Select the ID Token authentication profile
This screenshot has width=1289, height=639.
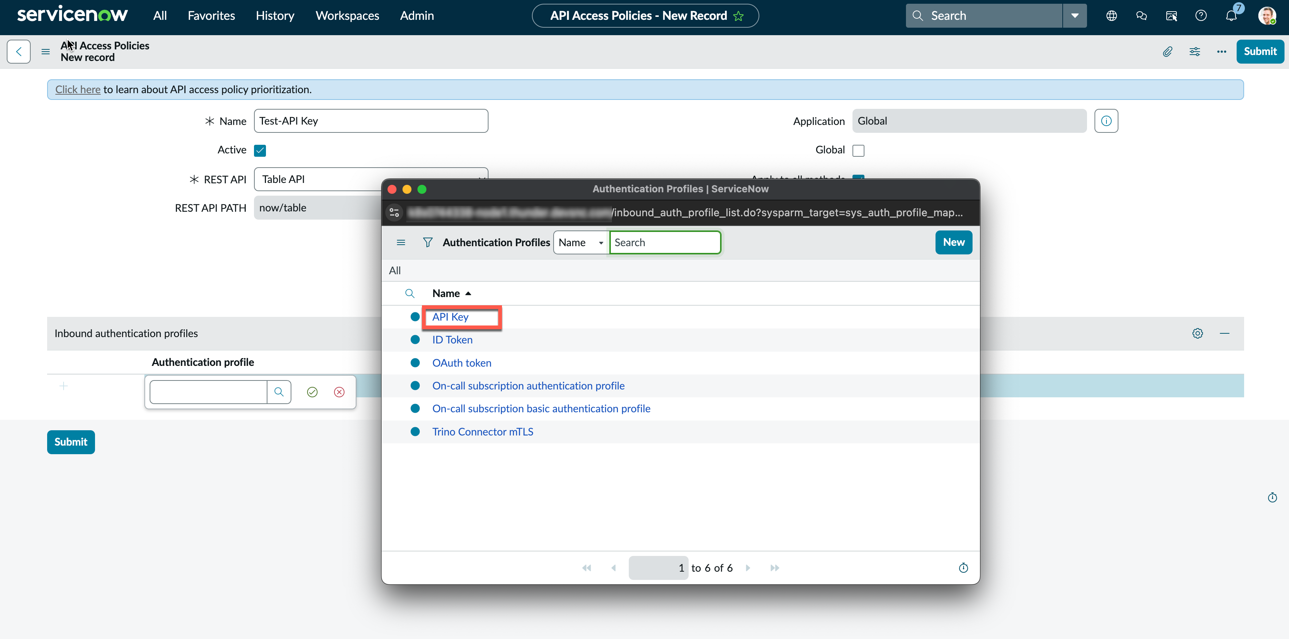452,340
